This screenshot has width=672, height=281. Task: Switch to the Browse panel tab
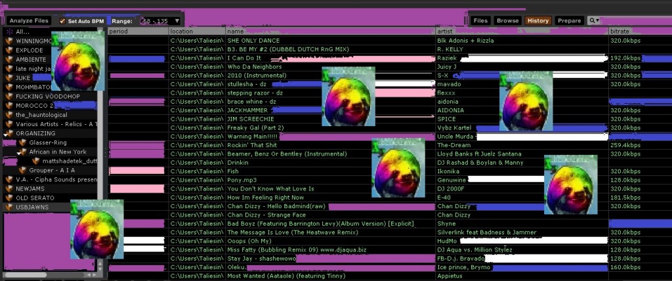pyautogui.click(x=507, y=20)
